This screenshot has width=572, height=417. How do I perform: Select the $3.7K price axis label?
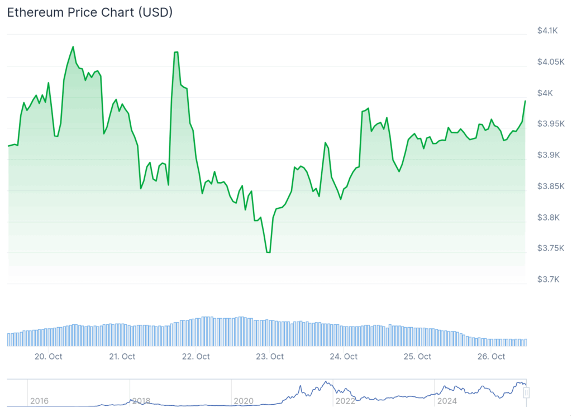(x=547, y=279)
